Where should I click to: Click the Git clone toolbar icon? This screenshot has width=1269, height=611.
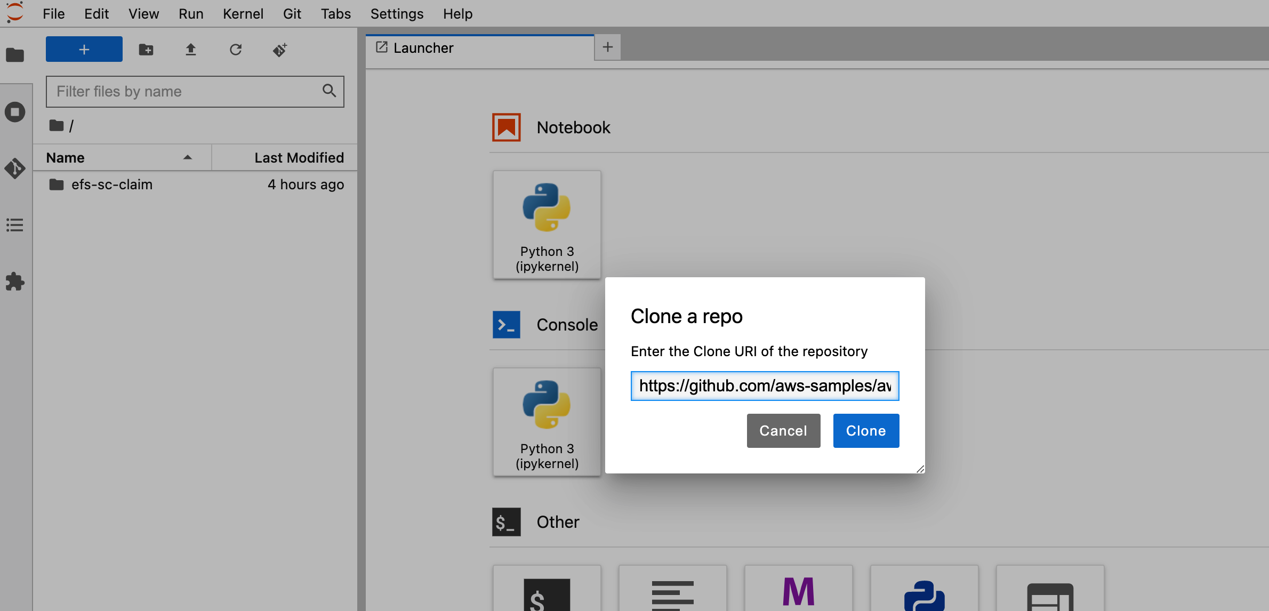(x=280, y=50)
